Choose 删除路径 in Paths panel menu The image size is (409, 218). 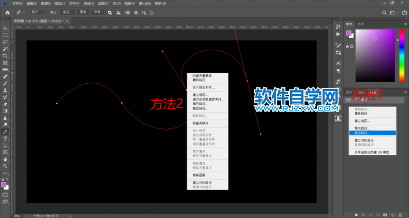(x=372, y=114)
